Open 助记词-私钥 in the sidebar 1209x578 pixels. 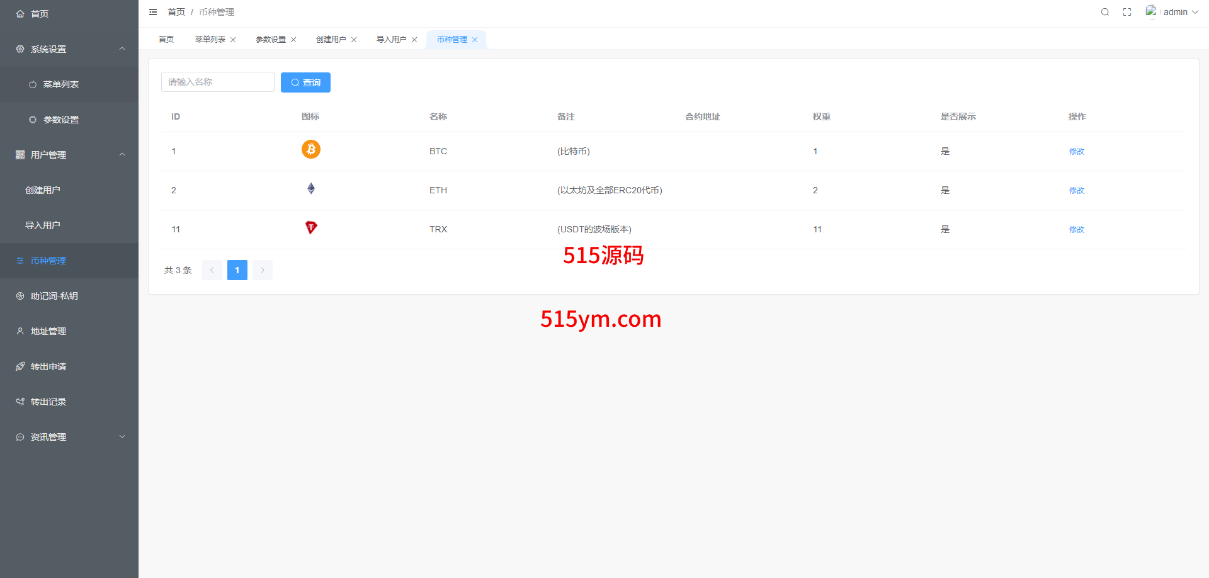point(54,296)
